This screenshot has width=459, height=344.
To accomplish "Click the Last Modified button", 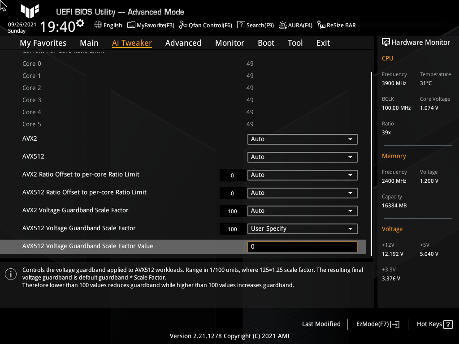I will tap(321, 324).
